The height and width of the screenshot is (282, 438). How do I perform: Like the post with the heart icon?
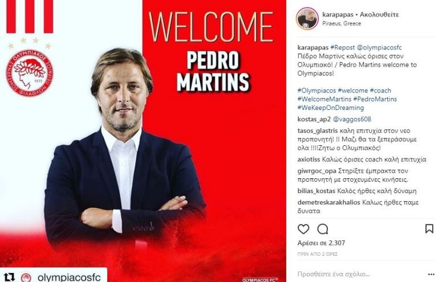point(303,229)
